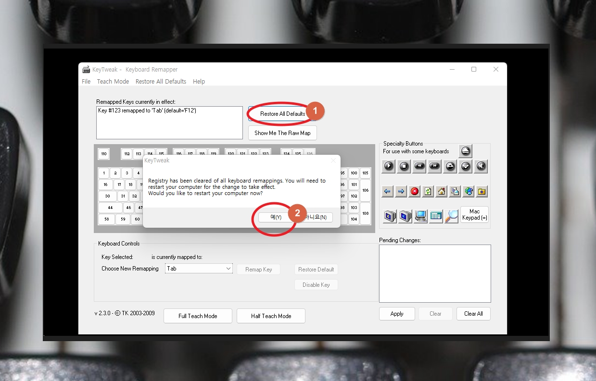The height and width of the screenshot is (381, 596).
Task: Click keyboard key 101
Action: pyautogui.click(x=354, y=184)
